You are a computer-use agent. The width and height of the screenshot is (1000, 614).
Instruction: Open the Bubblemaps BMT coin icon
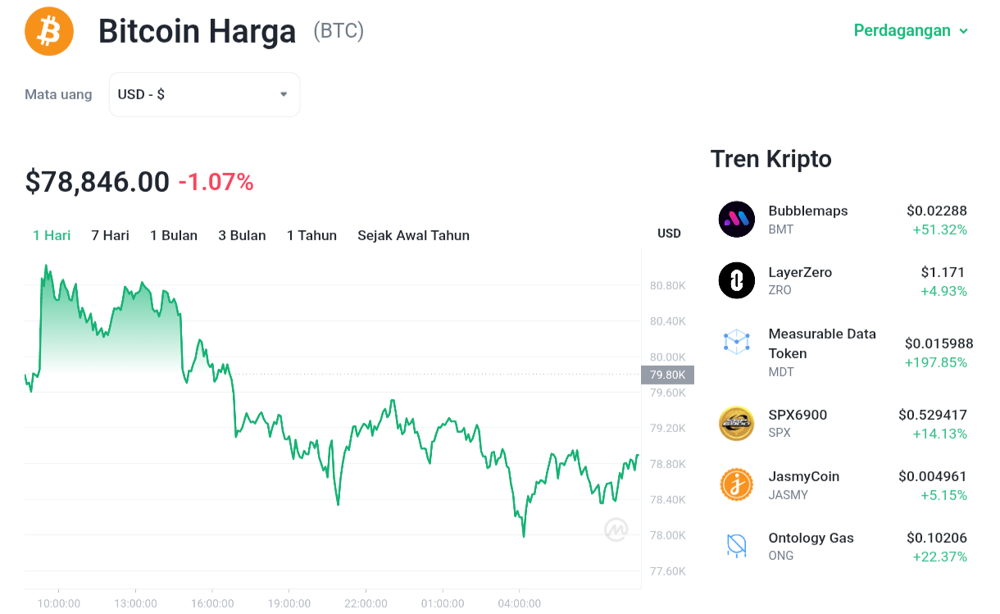pyautogui.click(x=736, y=219)
